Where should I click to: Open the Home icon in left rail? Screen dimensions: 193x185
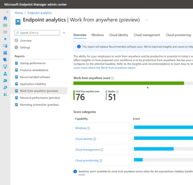click(5, 18)
